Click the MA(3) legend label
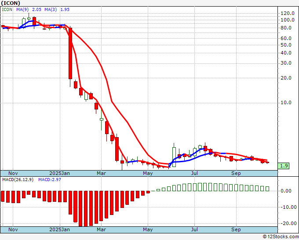299x240 pixels. [51, 10]
